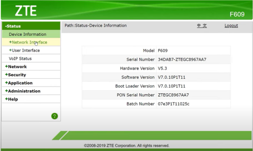
Task: Click the green help question mark icon
Action: [54, 116]
